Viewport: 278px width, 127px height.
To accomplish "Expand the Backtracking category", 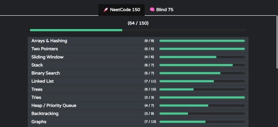I will (x=138, y=114).
